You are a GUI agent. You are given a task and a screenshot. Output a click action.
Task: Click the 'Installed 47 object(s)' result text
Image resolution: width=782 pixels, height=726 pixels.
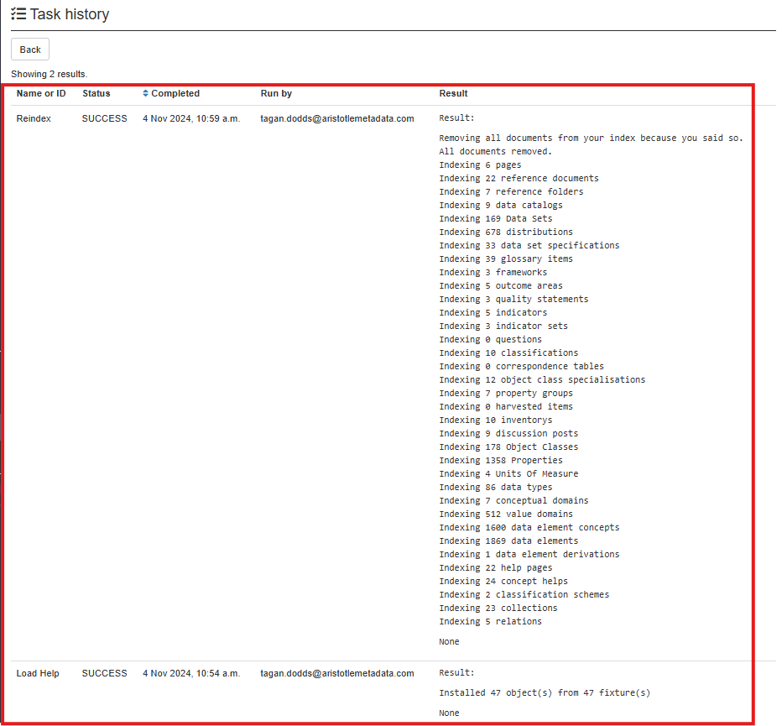click(545, 692)
